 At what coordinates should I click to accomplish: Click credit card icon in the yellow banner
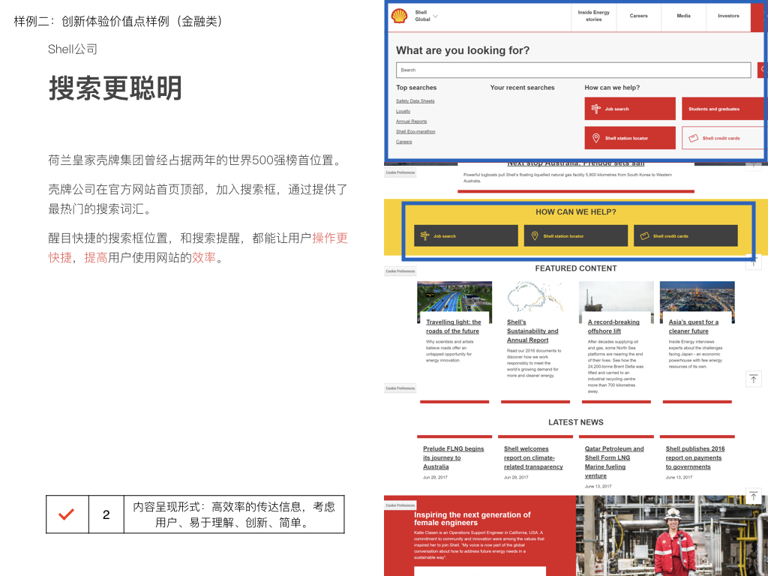point(644,236)
